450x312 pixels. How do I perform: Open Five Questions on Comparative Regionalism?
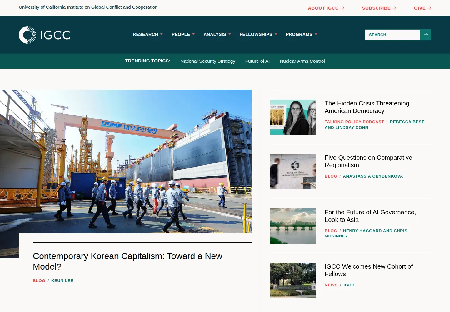[368, 161]
